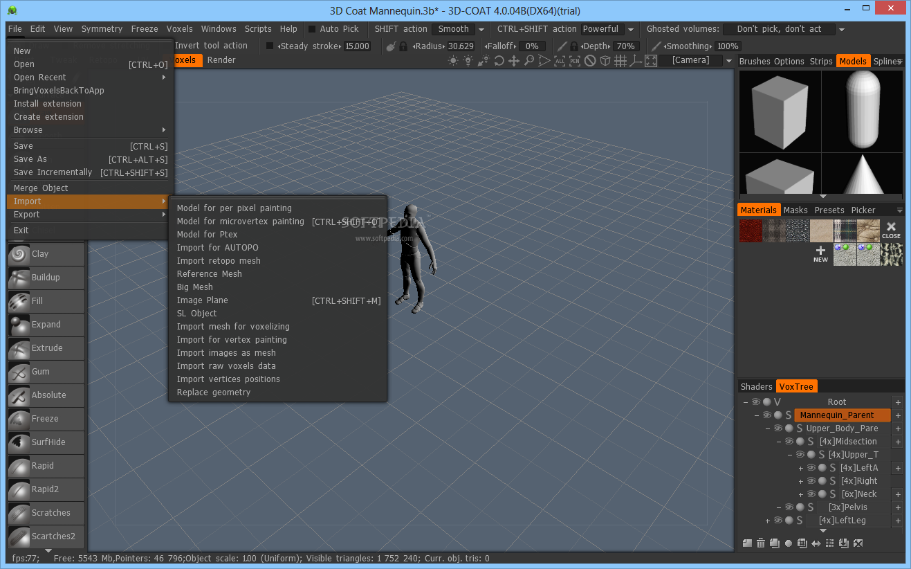Expand the [4x]LeftLeg tree node

click(768, 521)
